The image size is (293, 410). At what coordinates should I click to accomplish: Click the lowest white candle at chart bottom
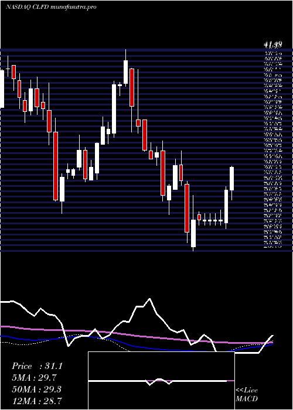pos(193,233)
